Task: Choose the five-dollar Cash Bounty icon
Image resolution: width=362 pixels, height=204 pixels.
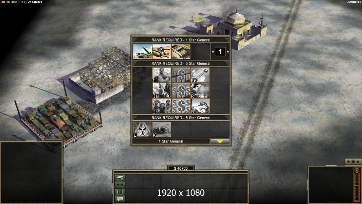Action: click(x=181, y=106)
